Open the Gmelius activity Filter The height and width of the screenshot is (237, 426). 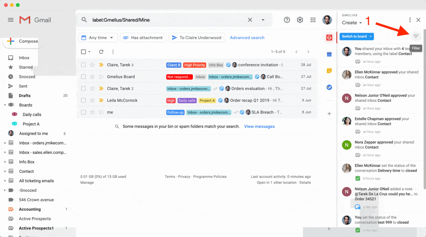point(416,36)
